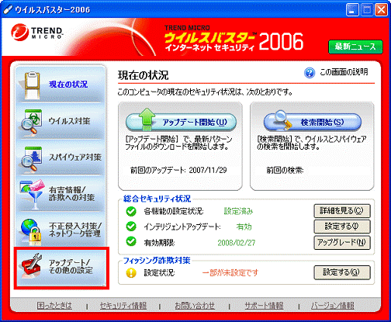Click expiry date 2008/02/27

(237, 243)
